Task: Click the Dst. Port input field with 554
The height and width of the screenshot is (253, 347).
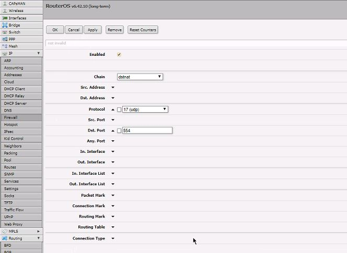Action: [x=147, y=130]
